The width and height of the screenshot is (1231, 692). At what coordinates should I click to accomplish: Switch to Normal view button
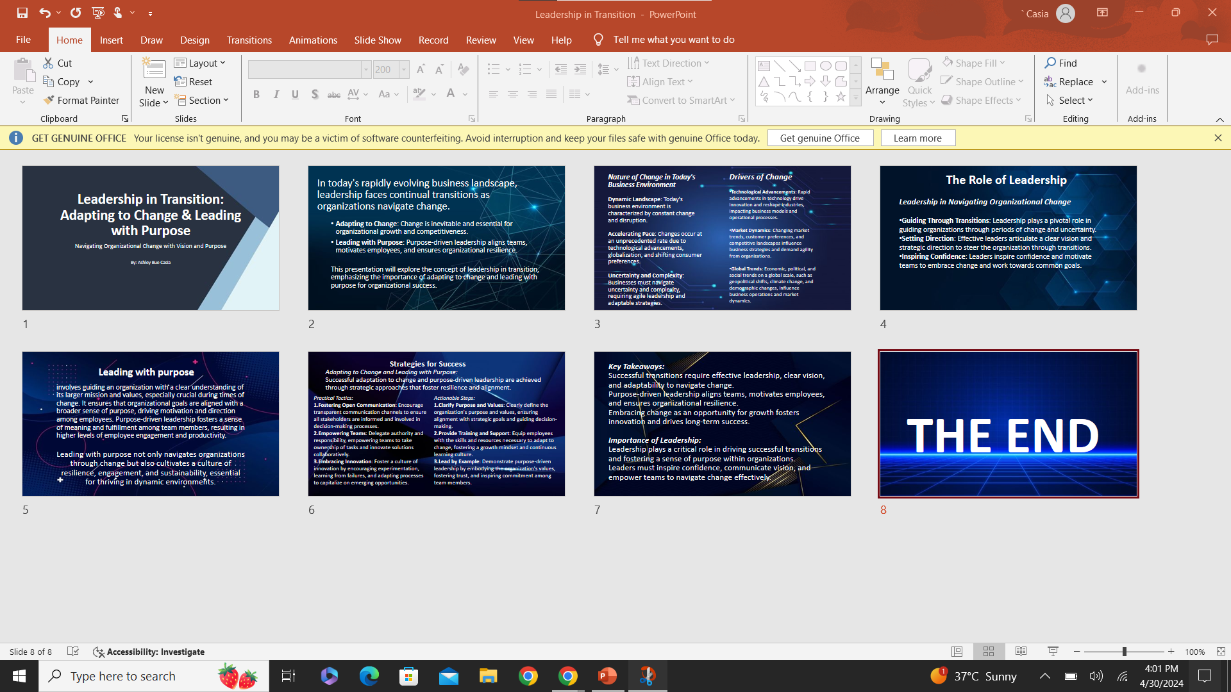coord(957,652)
